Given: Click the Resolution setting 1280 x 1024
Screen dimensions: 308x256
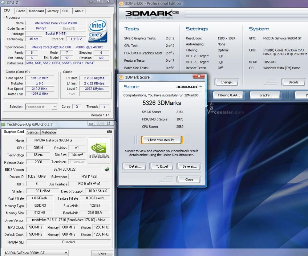Looking at the screenshot, I should pos(226,38).
